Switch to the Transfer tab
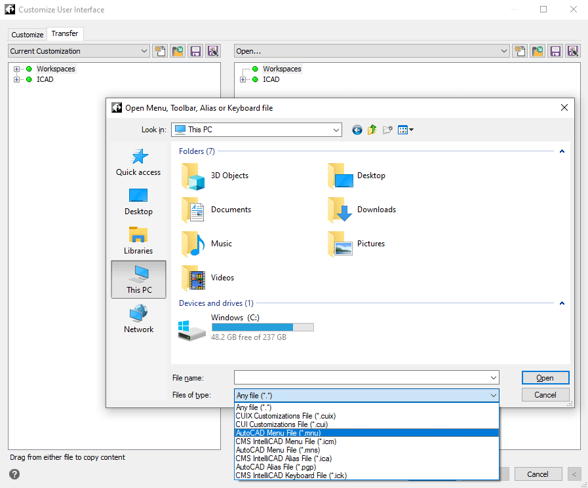 [x=65, y=33]
